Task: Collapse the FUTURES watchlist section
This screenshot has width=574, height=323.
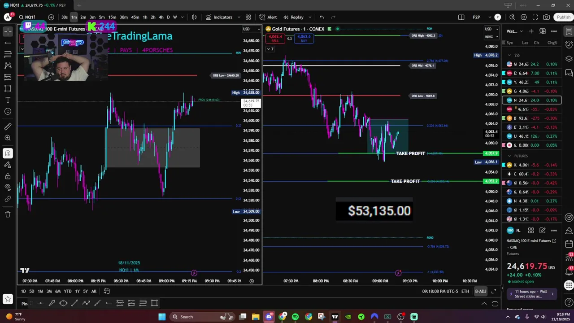Action: pyautogui.click(x=509, y=156)
